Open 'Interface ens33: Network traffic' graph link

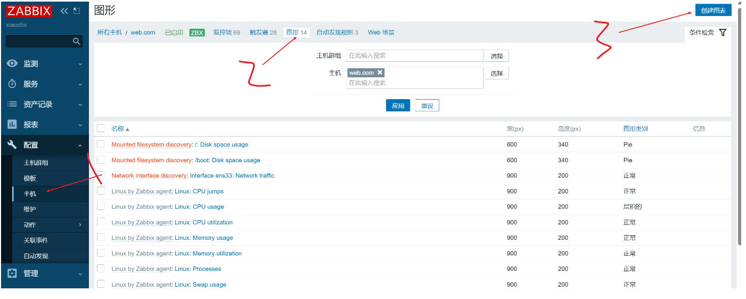pyautogui.click(x=232, y=175)
